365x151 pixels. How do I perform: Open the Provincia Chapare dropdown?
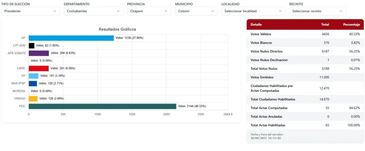coord(149,11)
